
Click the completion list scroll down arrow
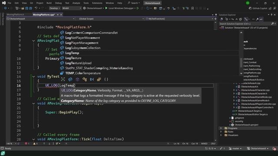(x=241, y=73)
